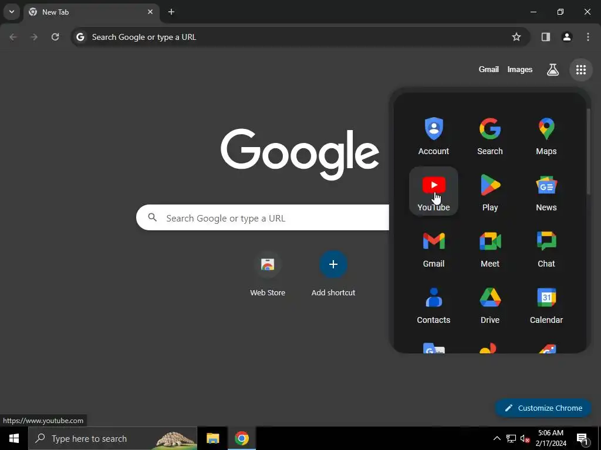Image resolution: width=601 pixels, height=450 pixels.
Task: Open File Explorer from taskbar
Action: click(x=212, y=438)
